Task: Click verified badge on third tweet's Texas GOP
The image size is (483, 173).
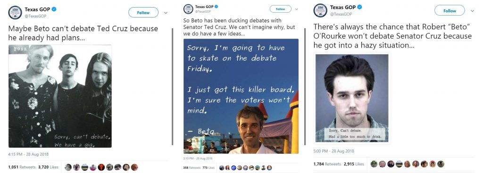Action: coord(359,7)
